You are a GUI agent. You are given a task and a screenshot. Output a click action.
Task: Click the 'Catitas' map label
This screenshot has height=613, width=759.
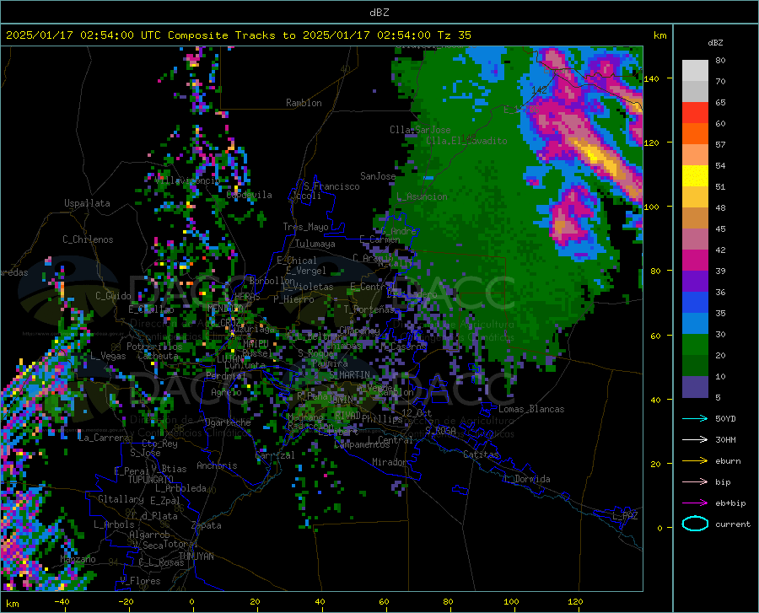[x=481, y=454]
